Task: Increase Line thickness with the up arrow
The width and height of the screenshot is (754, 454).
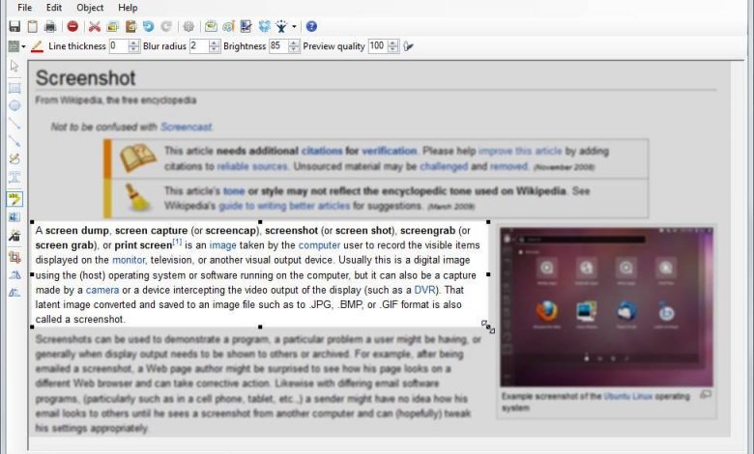Action: coord(134,43)
